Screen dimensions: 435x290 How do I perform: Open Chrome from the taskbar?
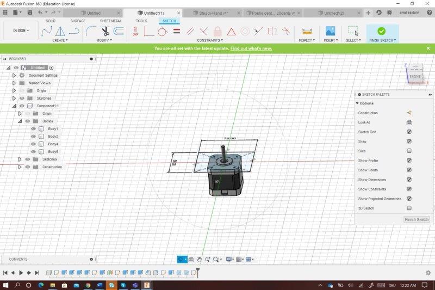coord(88,285)
